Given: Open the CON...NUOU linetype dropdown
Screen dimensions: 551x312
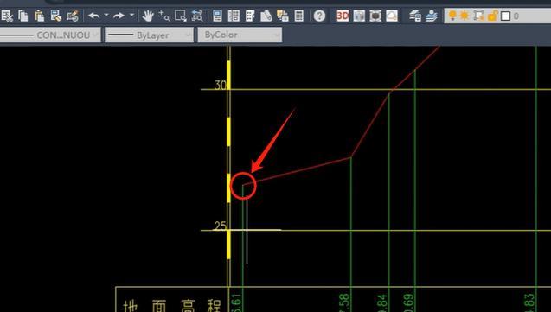Looking at the screenshot, I should 50,35.
